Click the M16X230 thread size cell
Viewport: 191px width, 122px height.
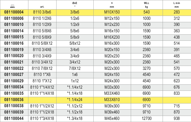112,37
